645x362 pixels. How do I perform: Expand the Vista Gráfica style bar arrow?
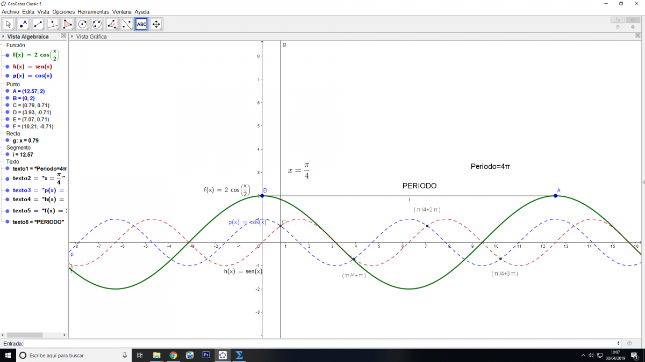[x=73, y=36]
